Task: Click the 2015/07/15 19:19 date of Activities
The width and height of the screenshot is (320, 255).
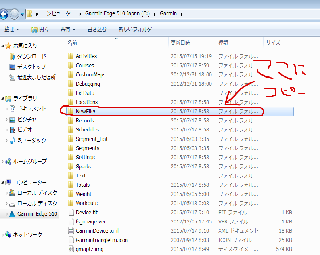Action: pyautogui.click(x=191, y=56)
